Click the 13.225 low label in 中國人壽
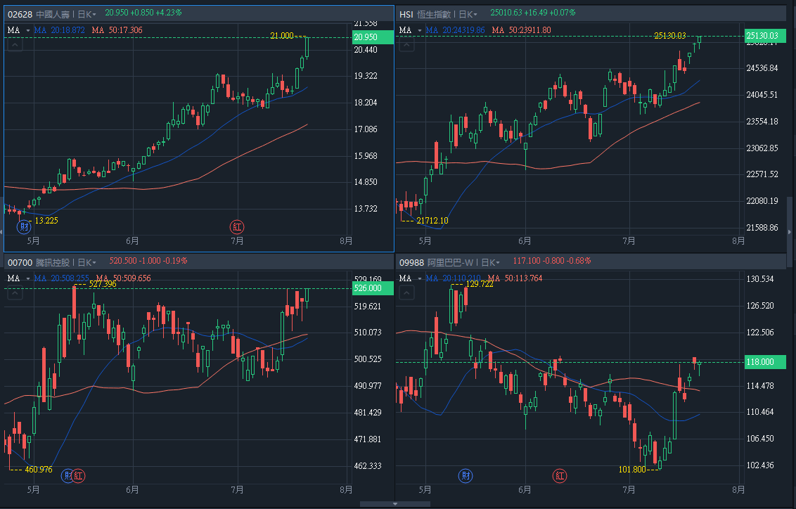Image resolution: width=796 pixels, height=509 pixels. pyautogui.click(x=46, y=220)
